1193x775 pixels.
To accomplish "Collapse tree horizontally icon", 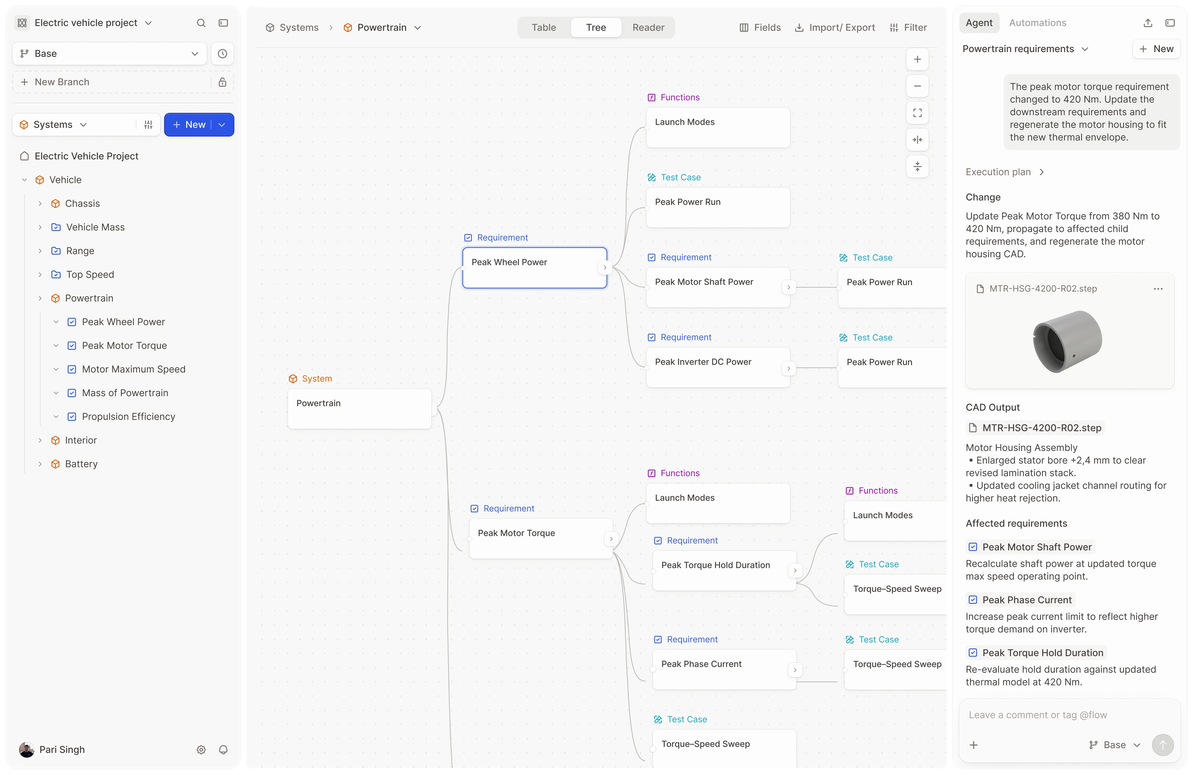I will pyautogui.click(x=917, y=140).
